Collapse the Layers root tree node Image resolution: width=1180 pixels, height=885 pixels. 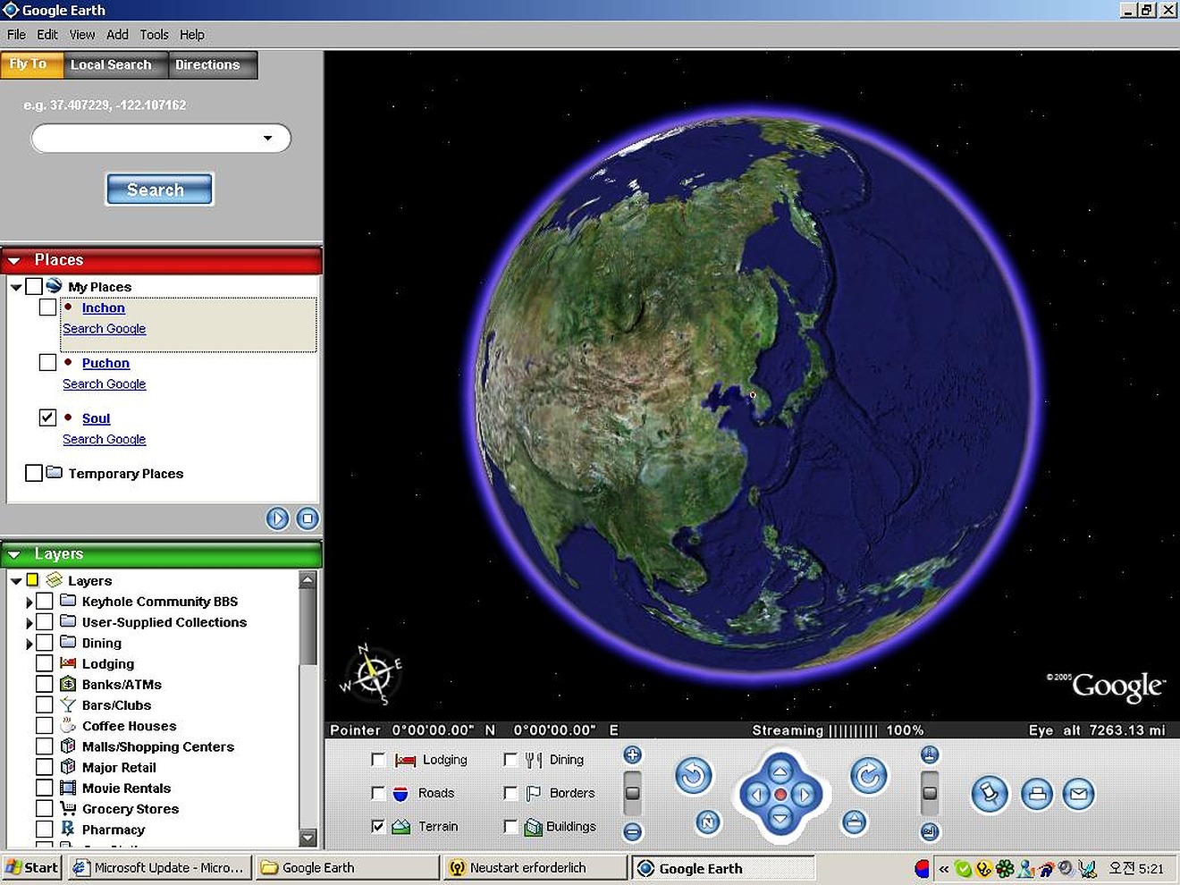click(x=16, y=581)
